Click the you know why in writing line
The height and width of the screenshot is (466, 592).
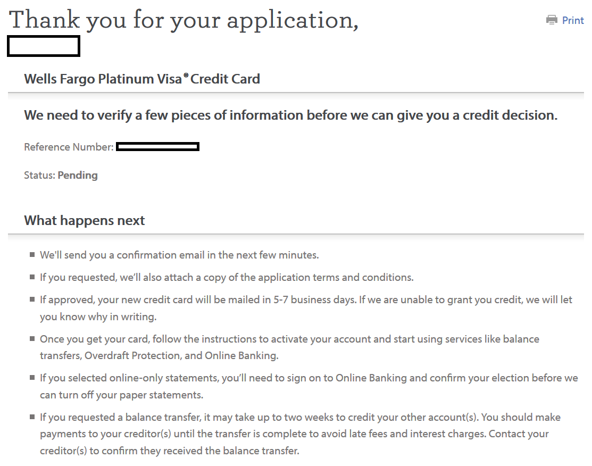point(98,317)
